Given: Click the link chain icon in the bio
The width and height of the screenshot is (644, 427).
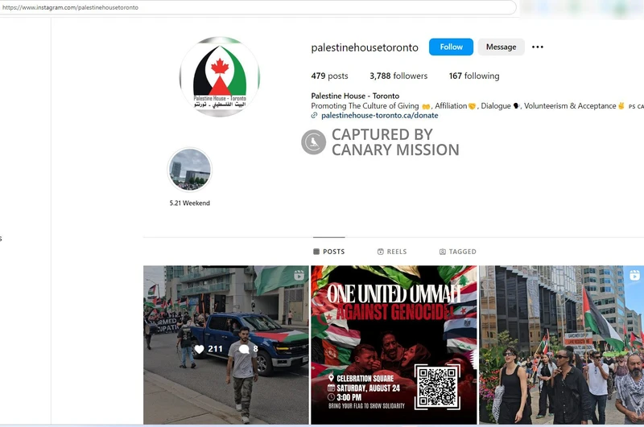Looking at the screenshot, I should 314,115.
